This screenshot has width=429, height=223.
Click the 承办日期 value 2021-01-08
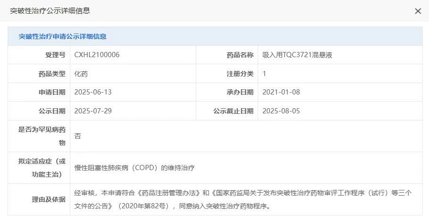tap(281, 92)
